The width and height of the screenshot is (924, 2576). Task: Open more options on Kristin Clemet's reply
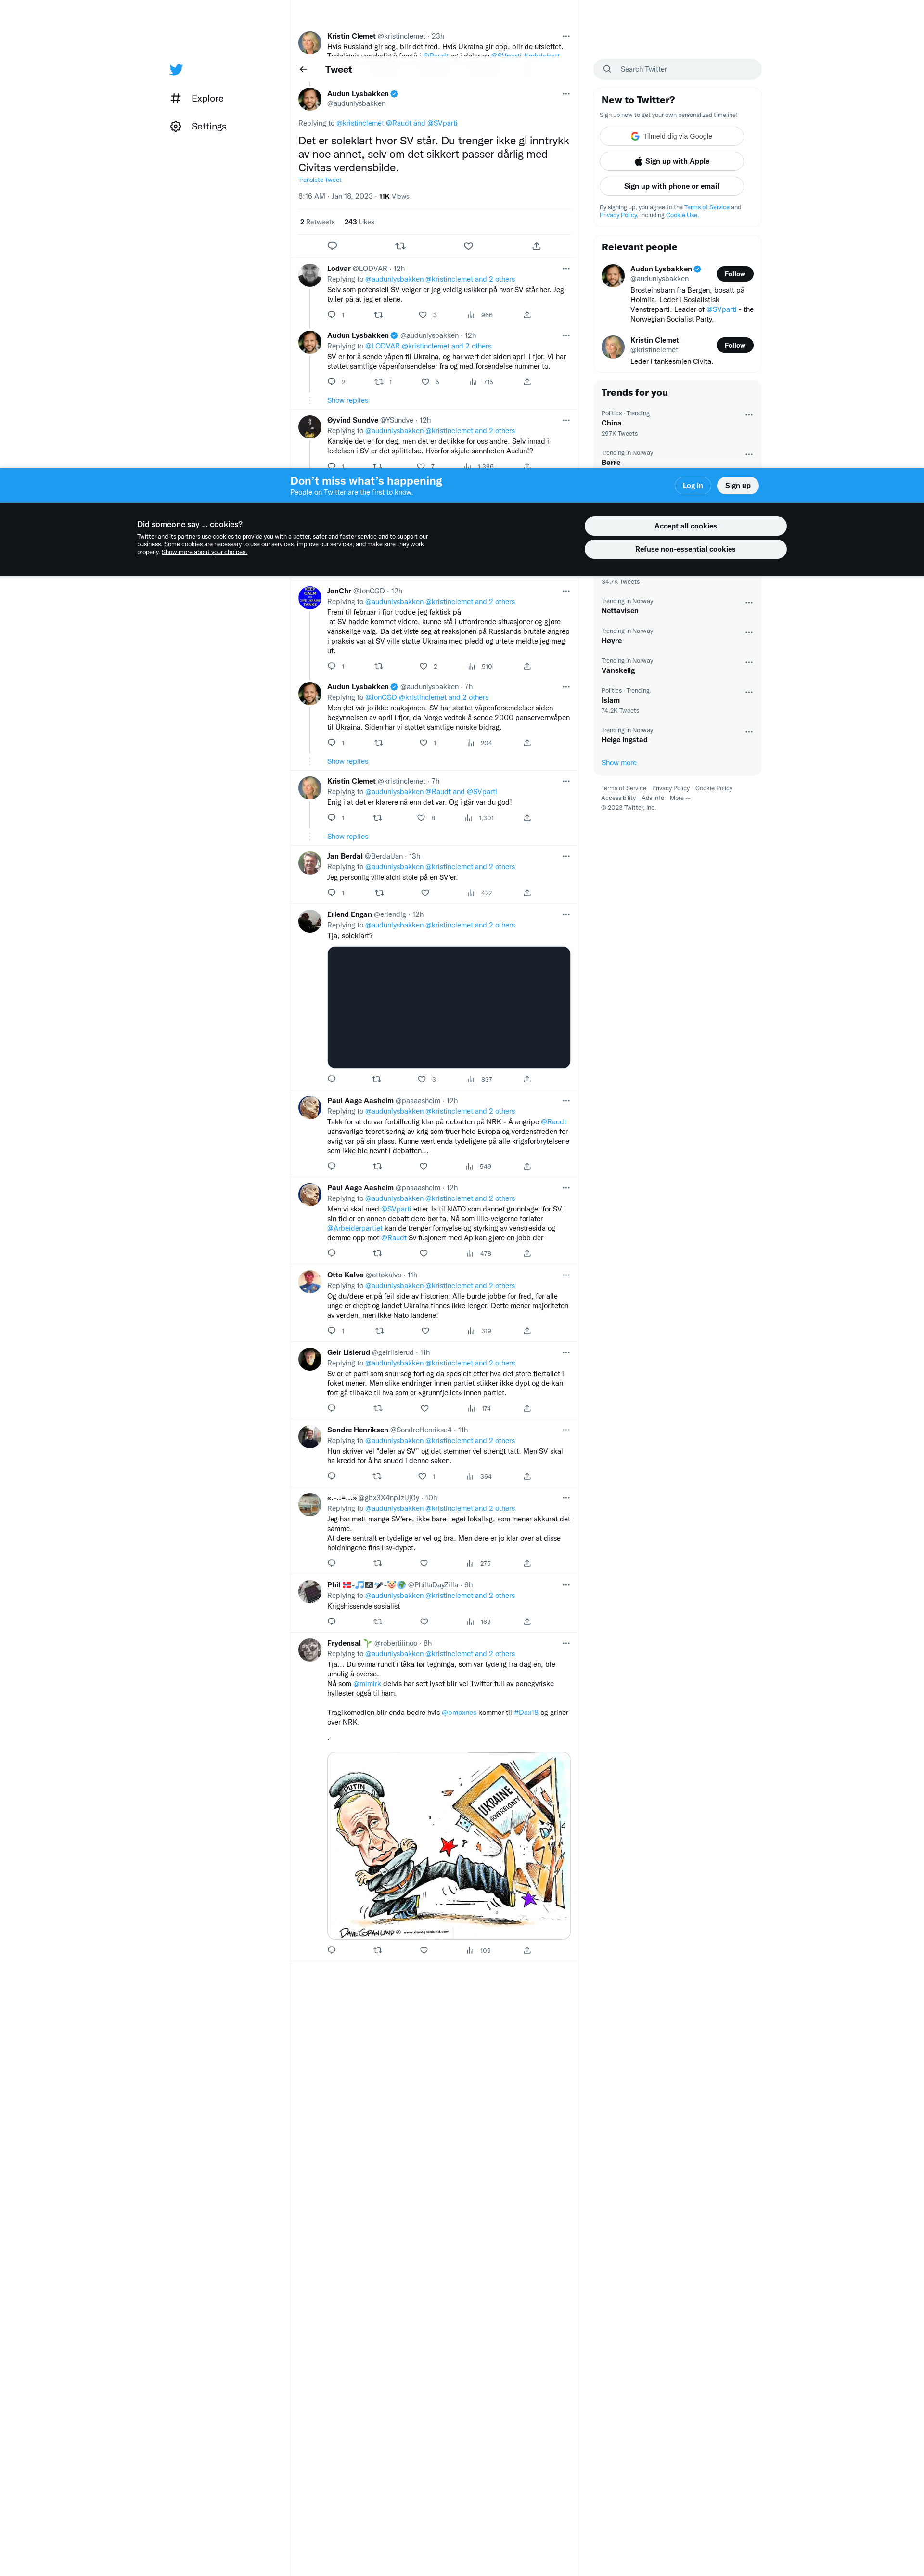coord(566,781)
